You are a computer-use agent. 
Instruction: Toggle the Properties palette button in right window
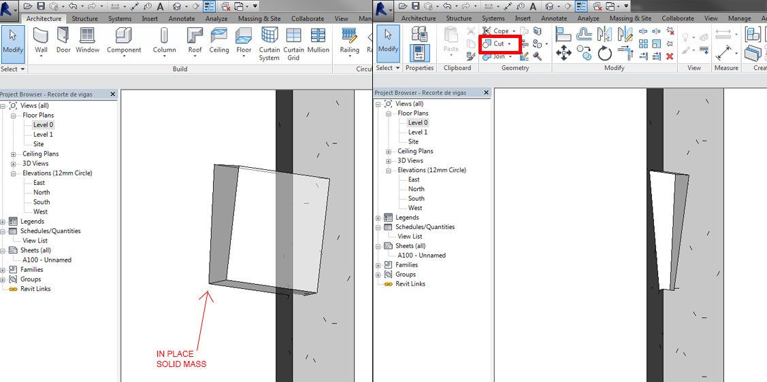tap(420, 53)
